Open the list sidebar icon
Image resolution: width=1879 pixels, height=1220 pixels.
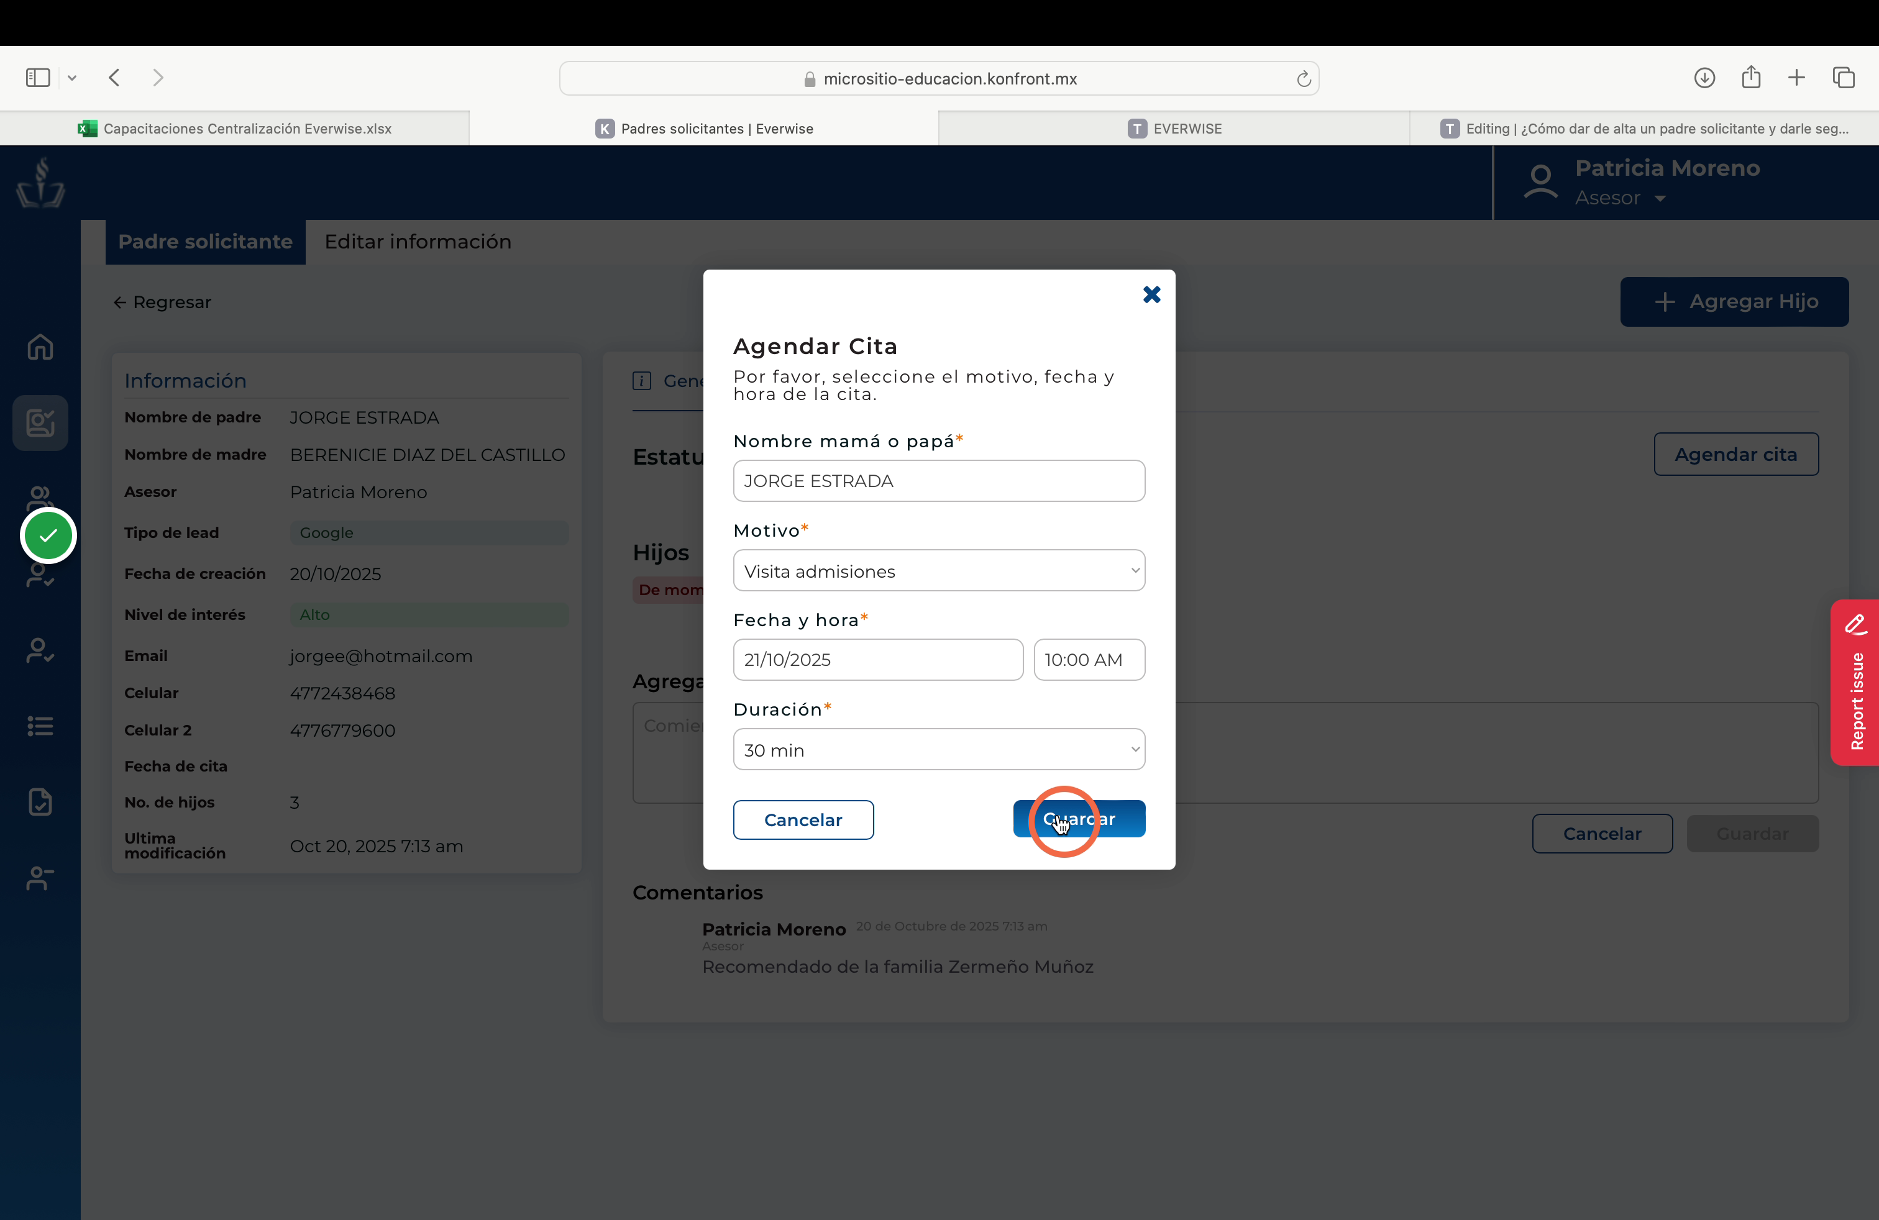click(x=40, y=726)
